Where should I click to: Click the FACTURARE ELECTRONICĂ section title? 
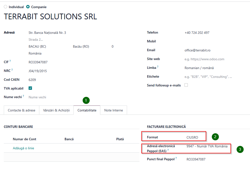[166, 127]
